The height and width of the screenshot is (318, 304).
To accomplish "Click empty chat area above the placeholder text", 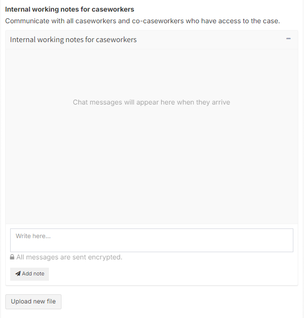I will (x=152, y=74).
